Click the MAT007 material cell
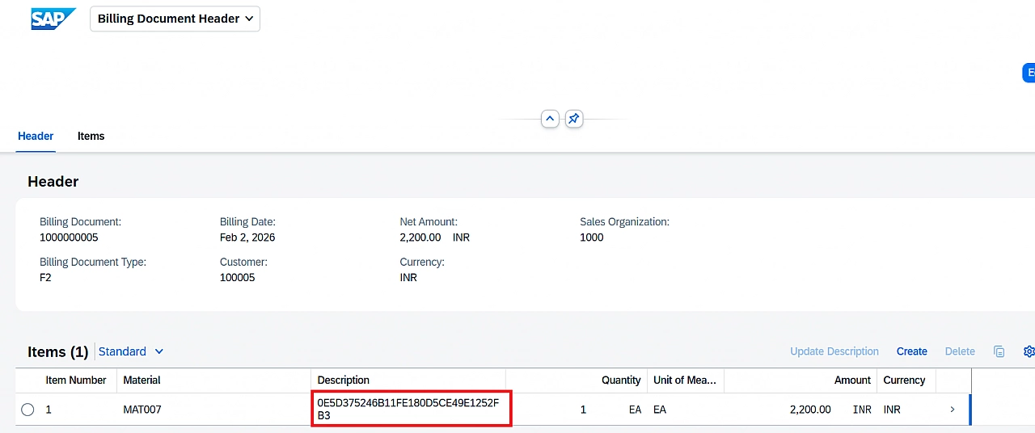The width and height of the screenshot is (1035, 433). click(142, 410)
